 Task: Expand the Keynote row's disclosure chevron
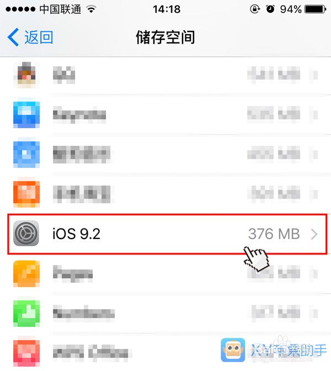tap(314, 115)
